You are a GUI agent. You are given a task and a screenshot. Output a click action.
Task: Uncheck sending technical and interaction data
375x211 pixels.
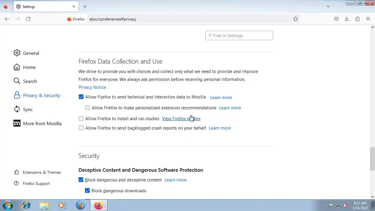pos(81,97)
